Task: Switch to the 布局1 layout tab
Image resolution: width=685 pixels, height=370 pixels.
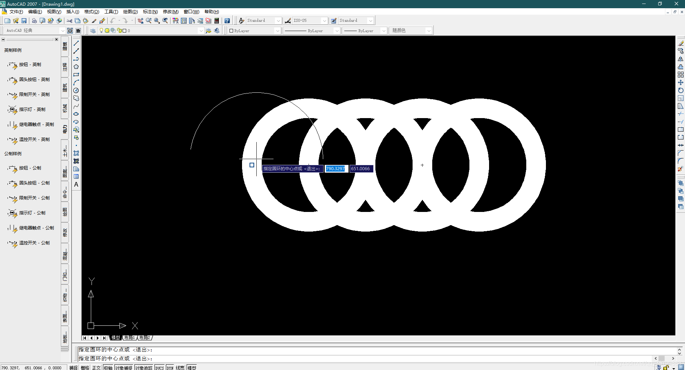Action: pos(129,338)
